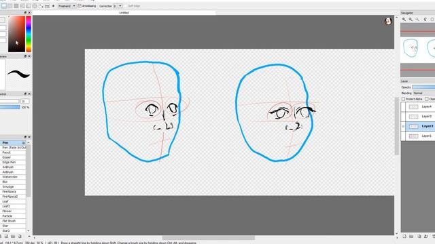Float the Brush list panel icon

tap(25, 137)
